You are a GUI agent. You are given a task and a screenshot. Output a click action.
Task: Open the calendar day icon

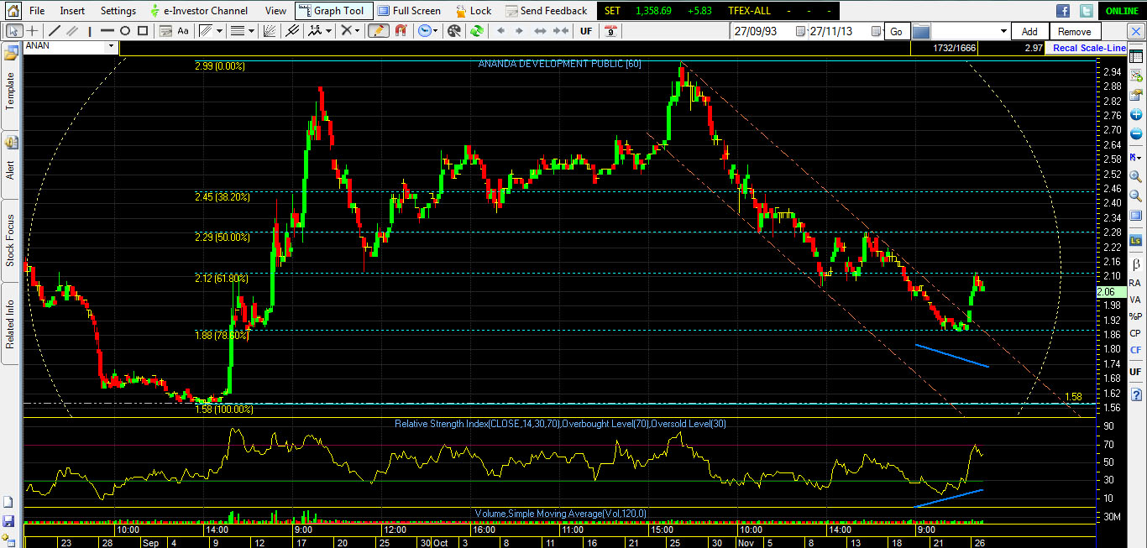[610, 31]
